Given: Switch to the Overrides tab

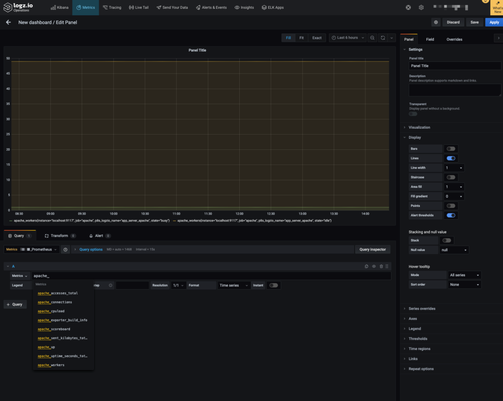Looking at the screenshot, I should coord(454,39).
